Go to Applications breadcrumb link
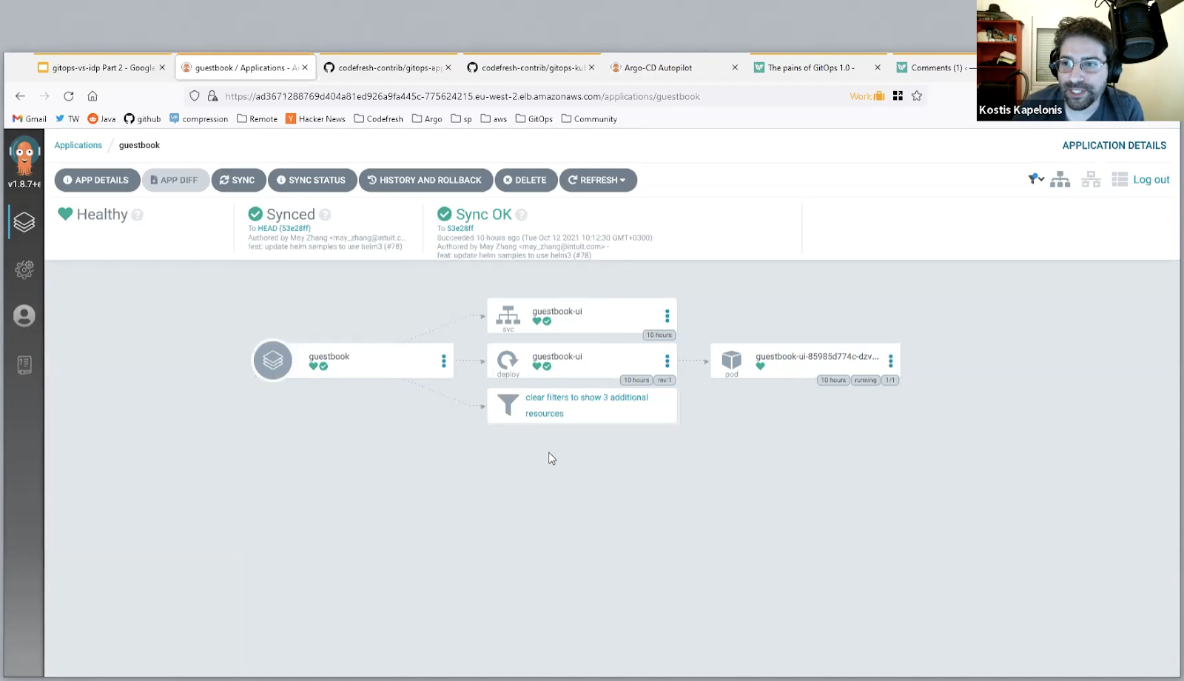The image size is (1184, 681). coord(78,145)
